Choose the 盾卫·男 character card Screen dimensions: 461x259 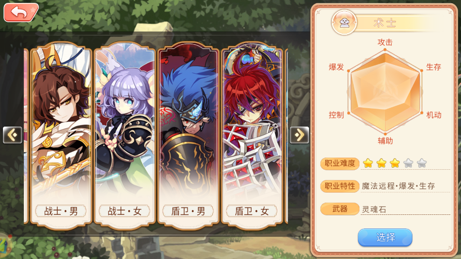pyautogui.click(x=188, y=136)
